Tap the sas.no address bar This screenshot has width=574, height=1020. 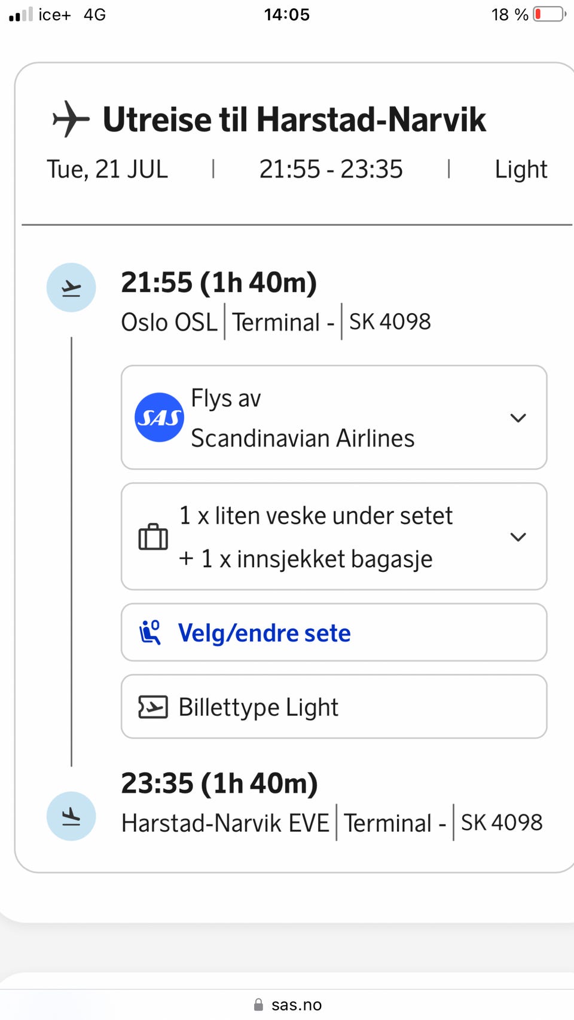point(287,1004)
